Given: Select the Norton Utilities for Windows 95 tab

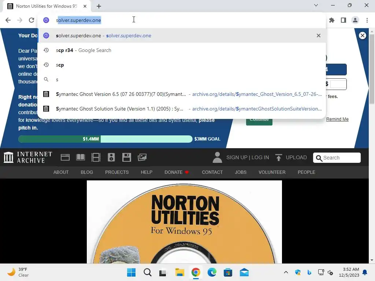Looking at the screenshot, I should click(x=47, y=6).
